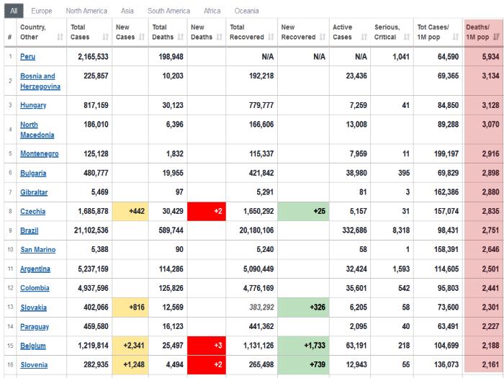Sort by Active Cases column arrows
504x378 pixels.
click(x=364, y=37)
